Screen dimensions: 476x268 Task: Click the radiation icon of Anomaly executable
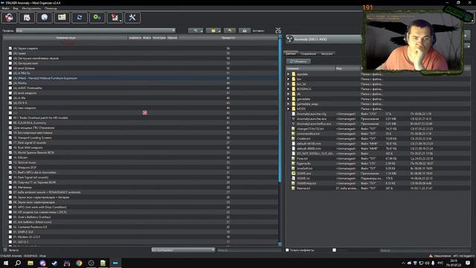(x=290, y=39)
